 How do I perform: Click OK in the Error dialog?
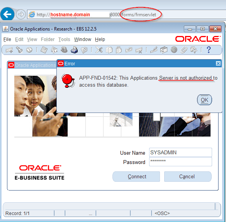pos(204,100)
